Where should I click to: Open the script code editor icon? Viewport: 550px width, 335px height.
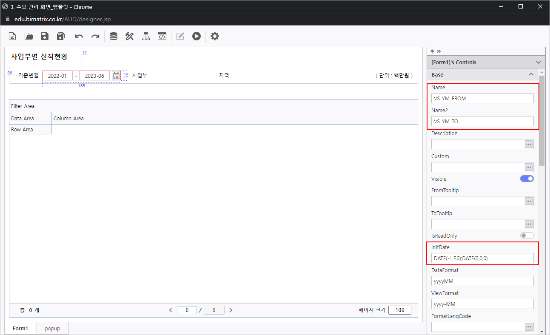pyautogui.click(x=162, y=37)
